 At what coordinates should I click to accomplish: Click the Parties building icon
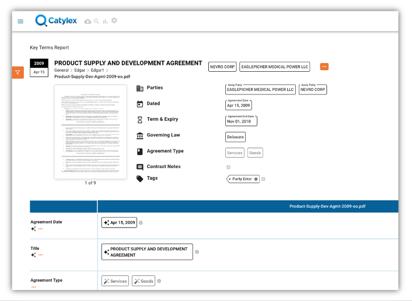coord(140,88)
